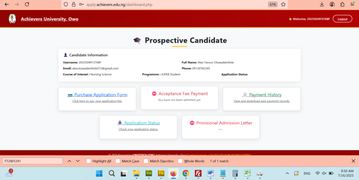Open the shield tracking protection icon
The height and width of the screenshot is (180, 359).
(x=66, y=4)
